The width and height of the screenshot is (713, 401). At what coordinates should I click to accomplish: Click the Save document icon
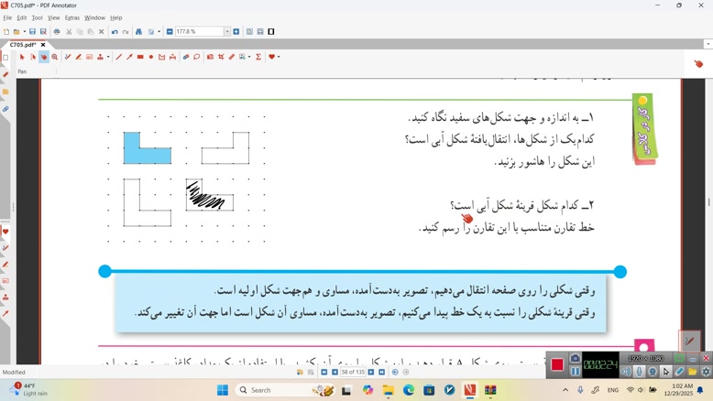coord(31,31)
